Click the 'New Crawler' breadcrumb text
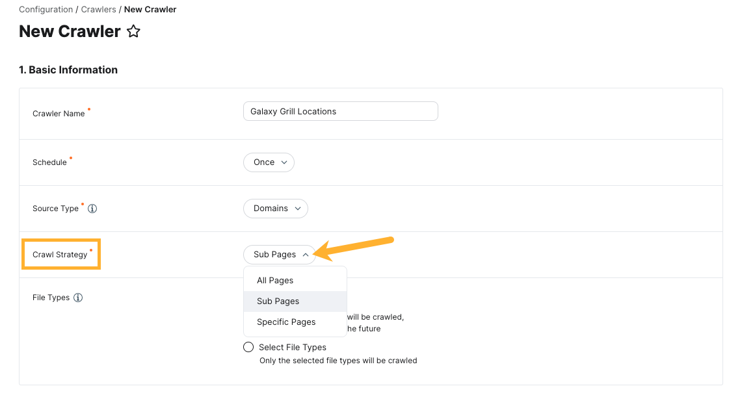The image size is (742, 397). tap(150, 10)
